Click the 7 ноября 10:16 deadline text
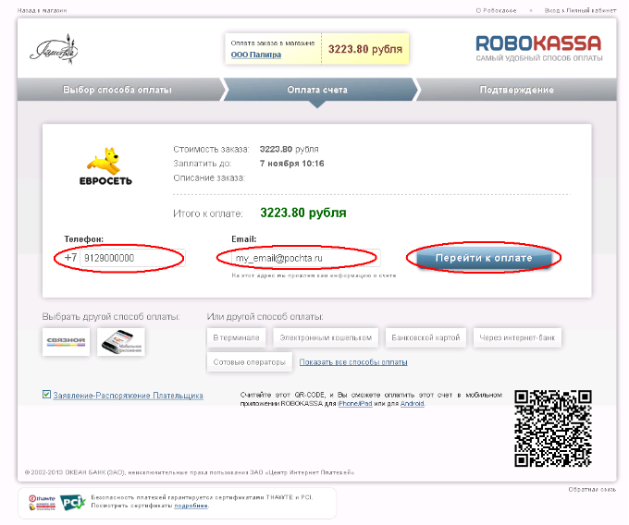The image size is (629, 525). pyautogui.click(x=291, y=164)
